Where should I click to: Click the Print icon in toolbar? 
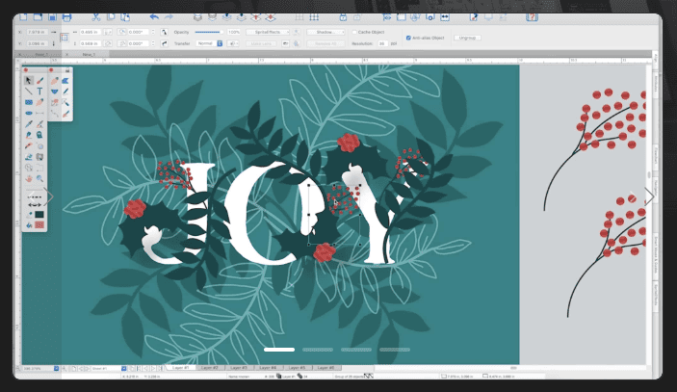click(x=66, y=17)
